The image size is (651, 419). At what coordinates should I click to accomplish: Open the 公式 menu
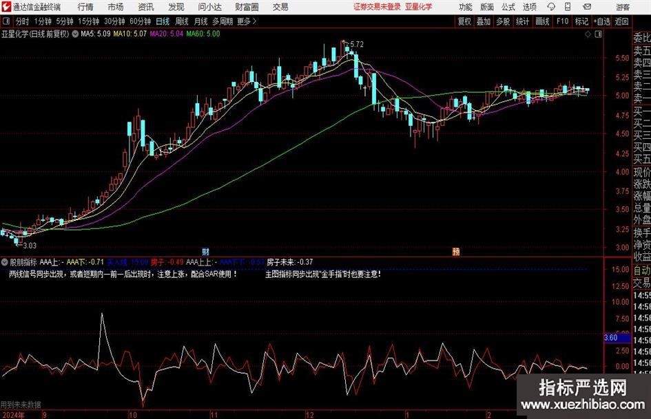(x=508, y=7)
